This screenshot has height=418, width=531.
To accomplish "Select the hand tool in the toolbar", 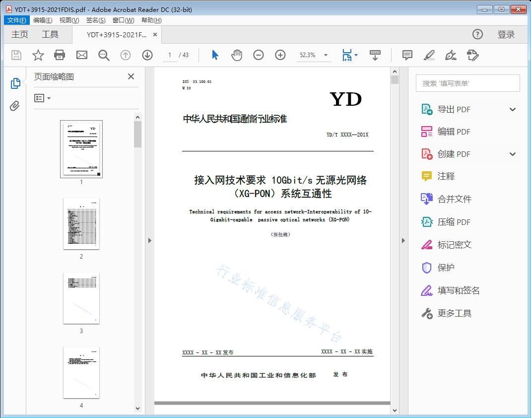I will (237, 55).
